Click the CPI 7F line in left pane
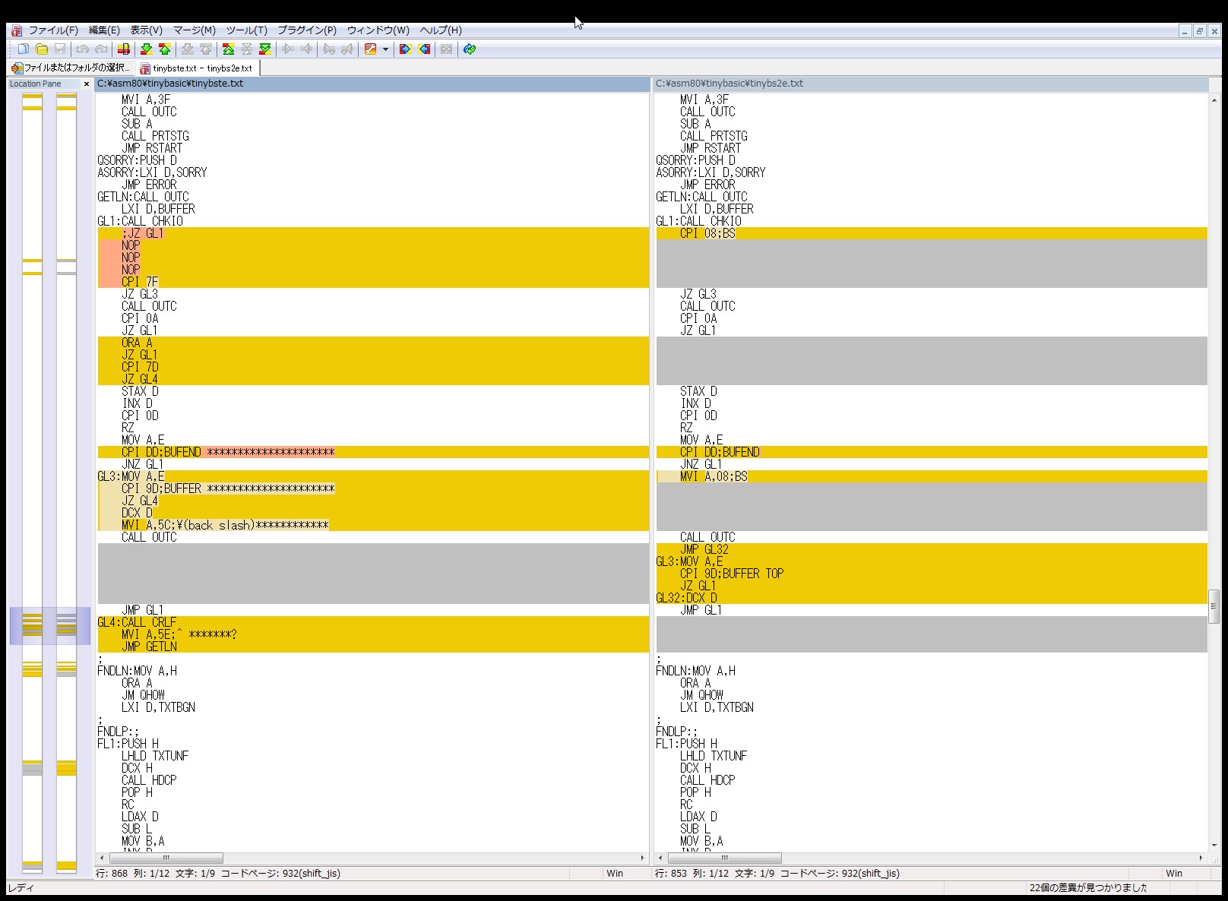This screenshot has width=1228, height=901. (373, 282)
